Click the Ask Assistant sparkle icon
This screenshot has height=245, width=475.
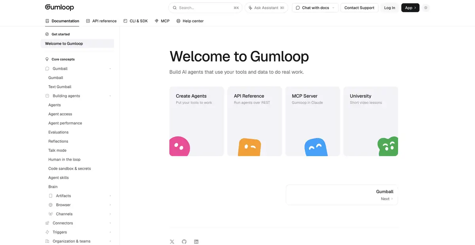(250, 8)
